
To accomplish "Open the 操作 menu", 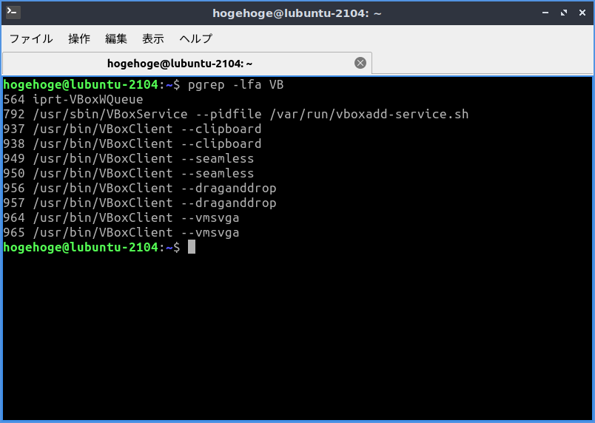I will point(79,38).
